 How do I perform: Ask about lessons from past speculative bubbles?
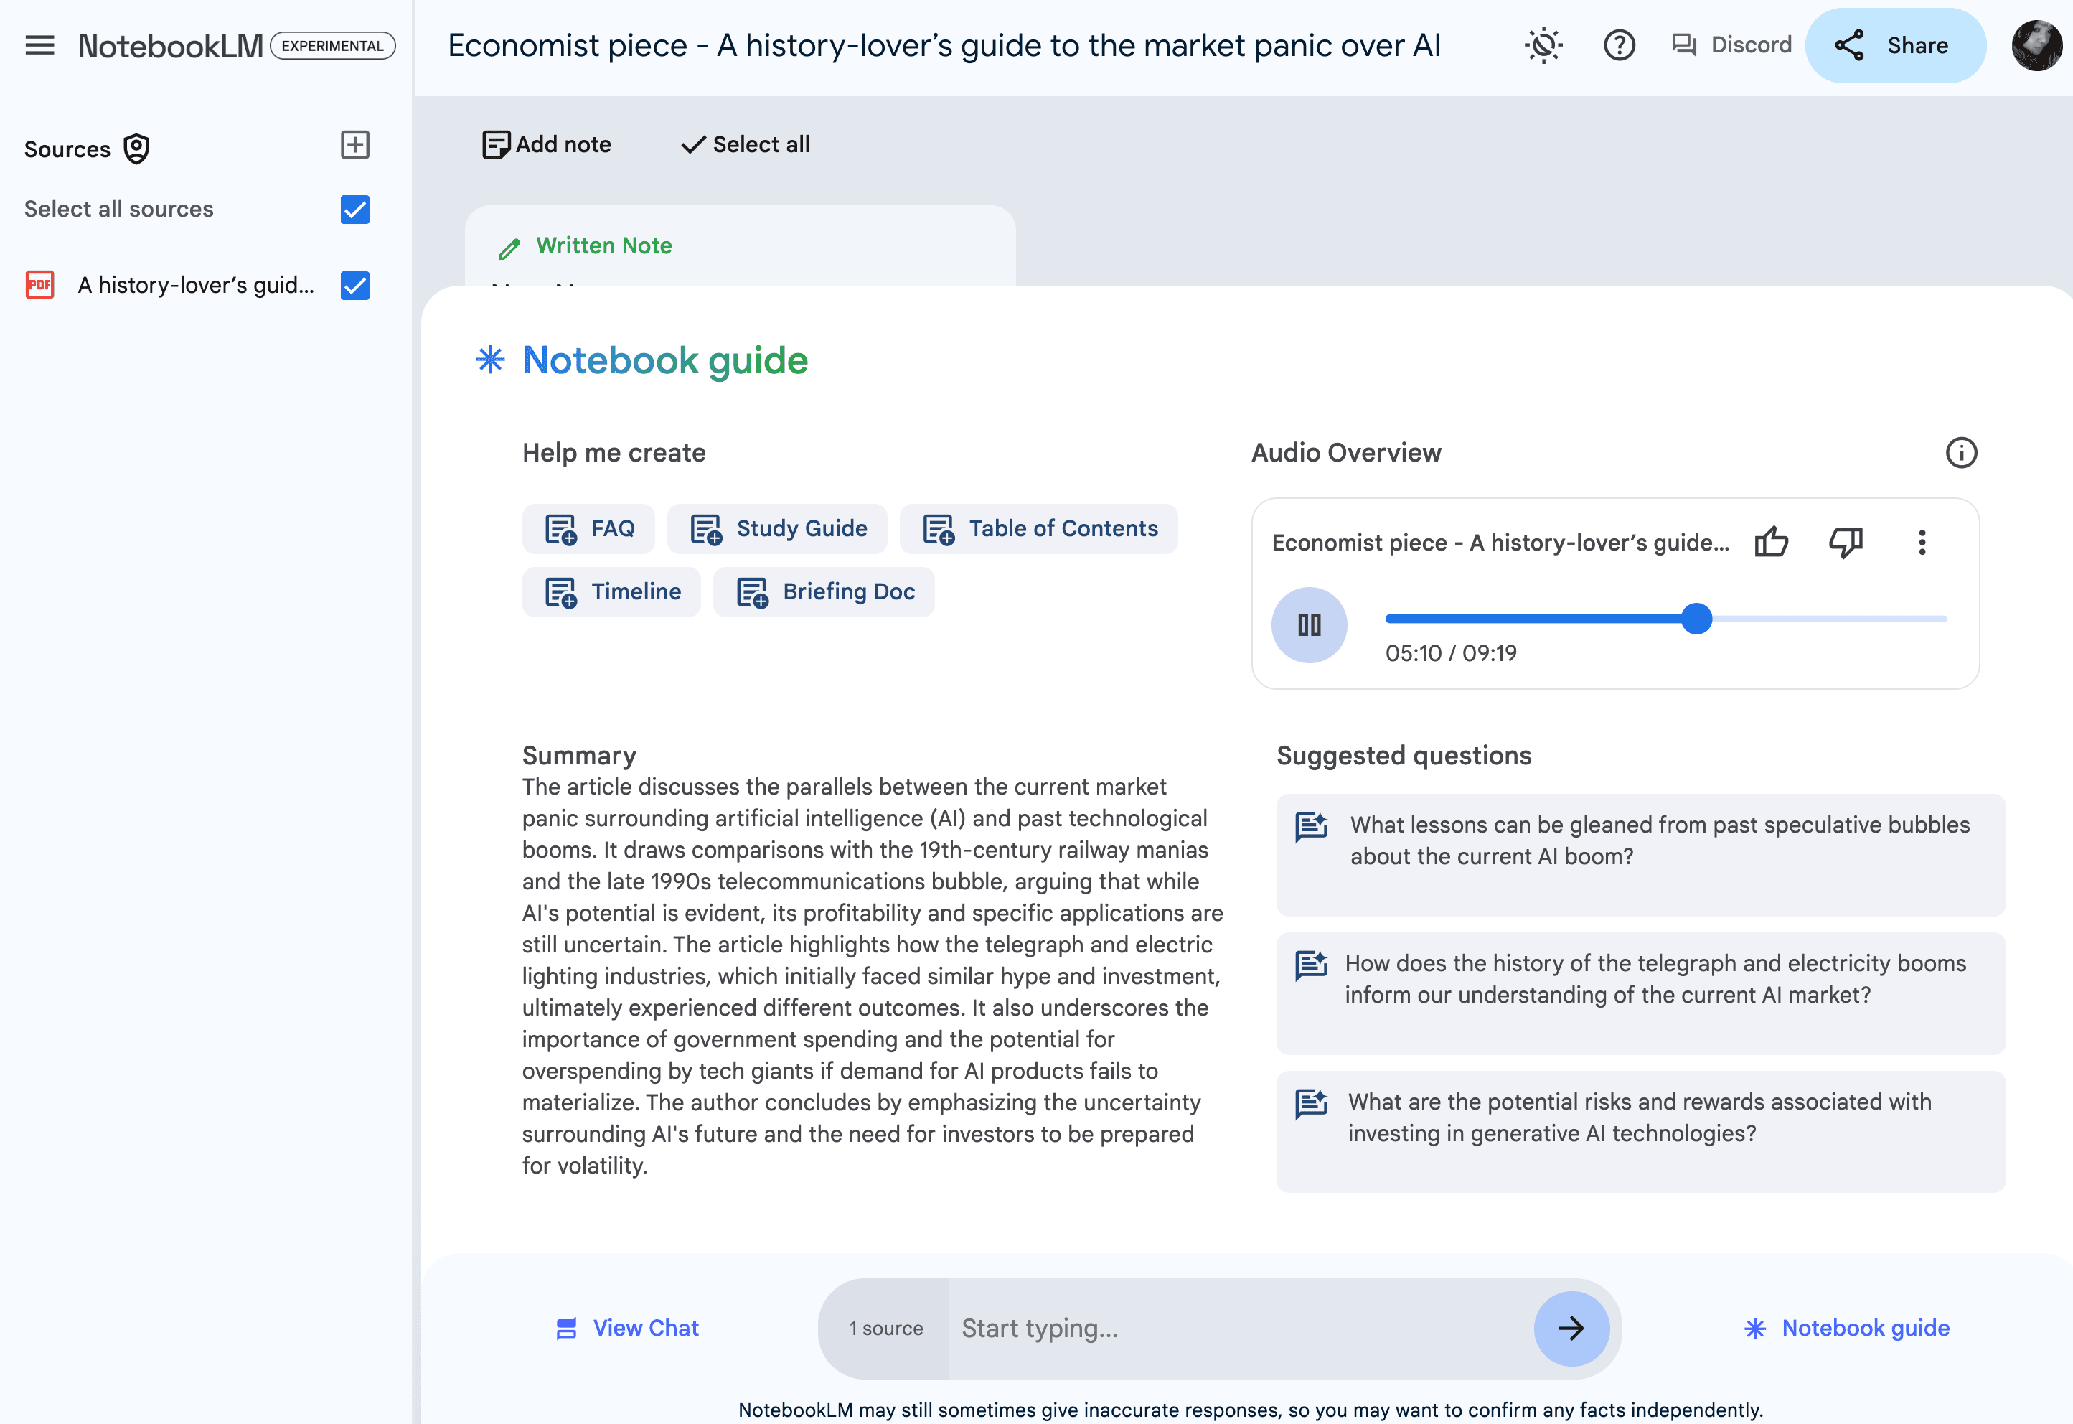pyautogui.click(x=1640, y=855)
